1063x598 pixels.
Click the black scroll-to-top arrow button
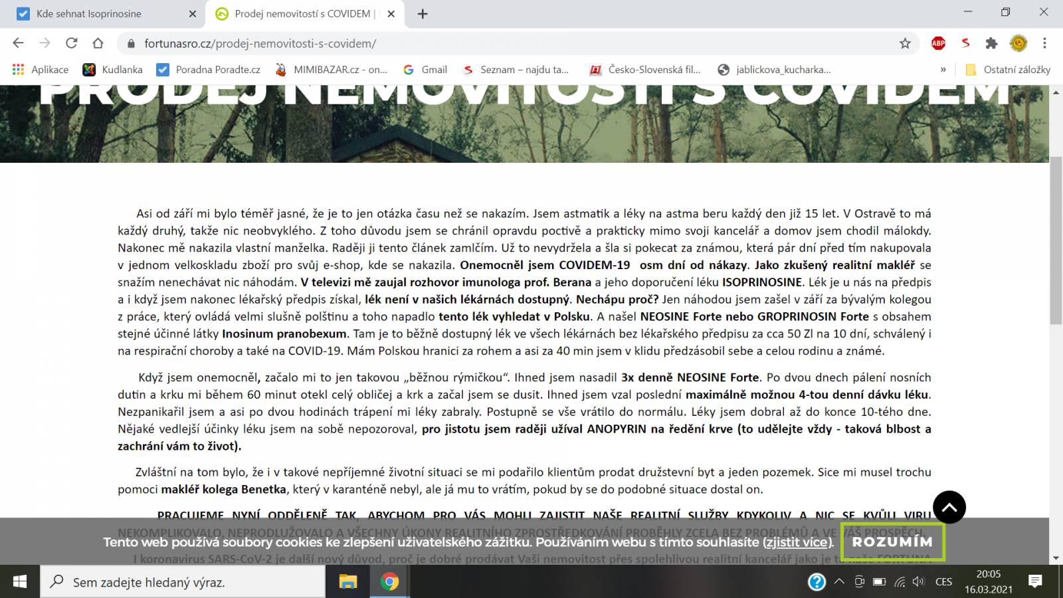(949, 508)
